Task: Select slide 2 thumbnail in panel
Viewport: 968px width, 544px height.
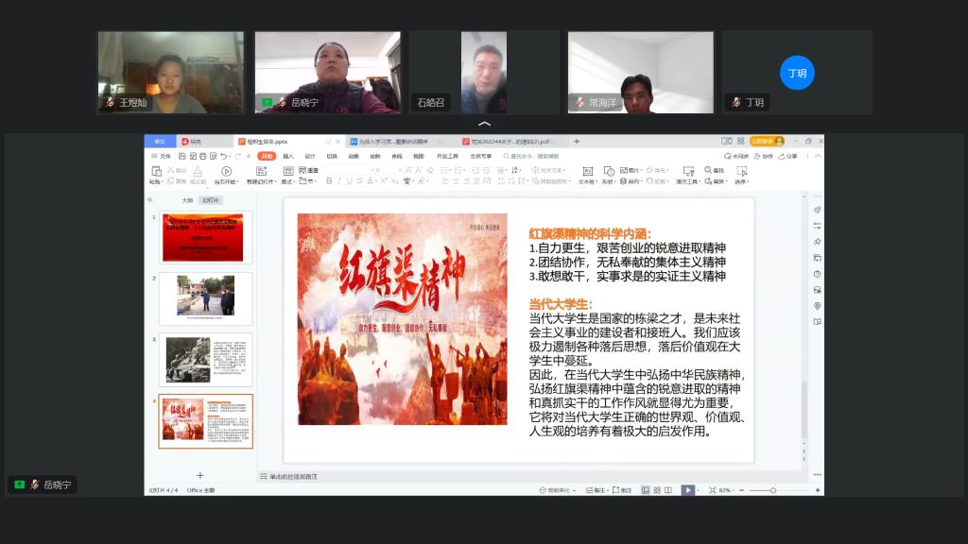Action: (205, 298)
